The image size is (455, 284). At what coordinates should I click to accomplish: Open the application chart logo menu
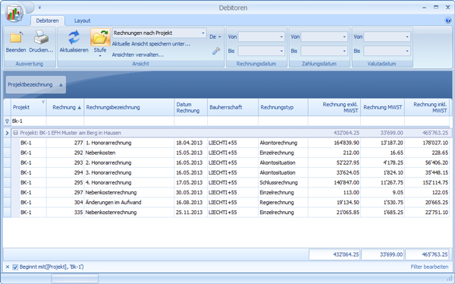[14, 14]
